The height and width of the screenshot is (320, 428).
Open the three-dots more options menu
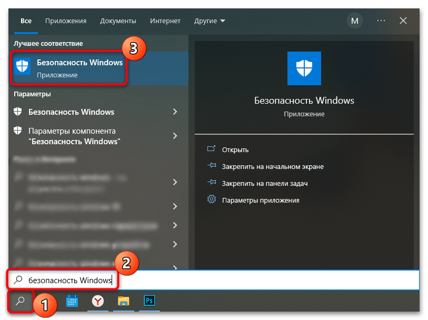pos(381,21)
